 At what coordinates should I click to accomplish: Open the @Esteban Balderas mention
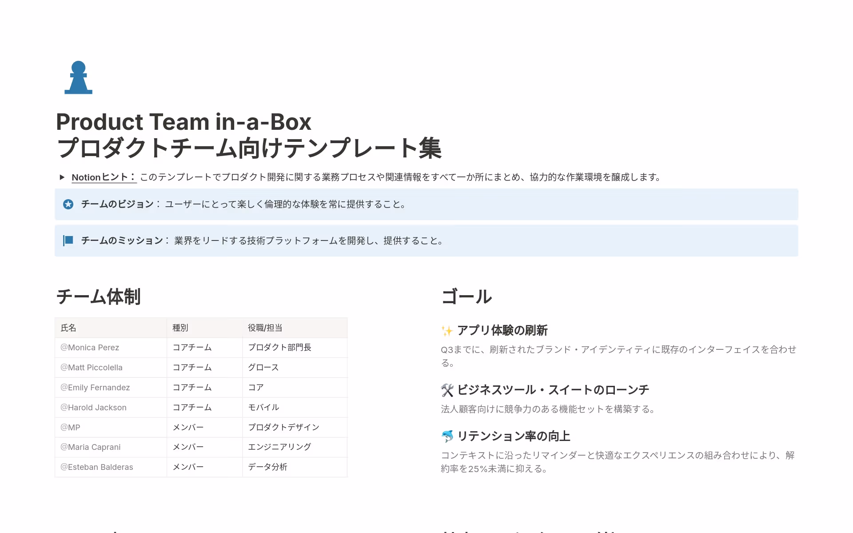pyautogui.click(x=96, y=467)
